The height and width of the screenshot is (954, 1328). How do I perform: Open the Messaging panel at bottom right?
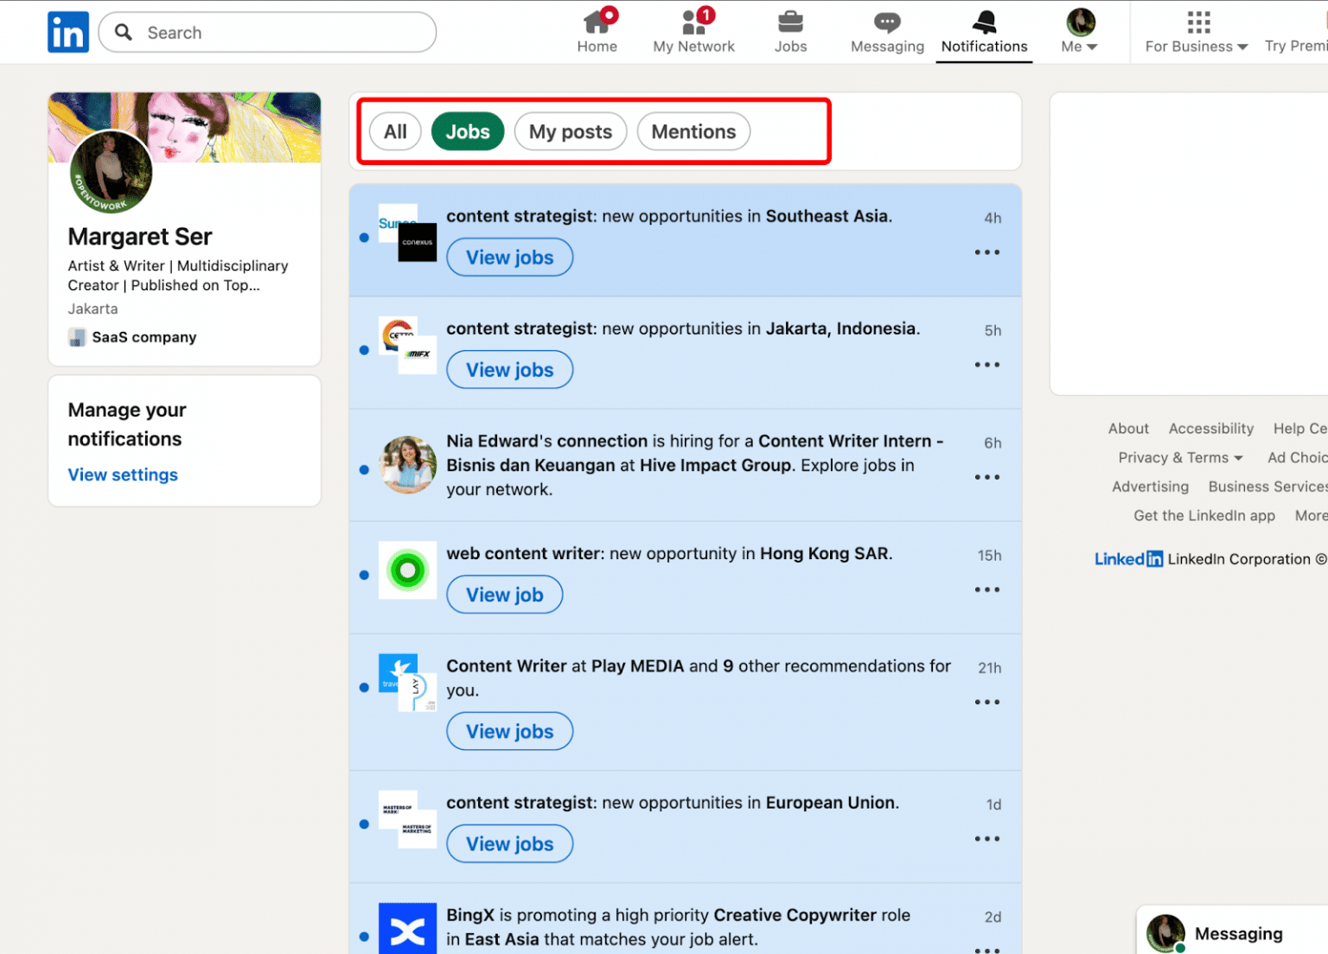[1239, 933]
